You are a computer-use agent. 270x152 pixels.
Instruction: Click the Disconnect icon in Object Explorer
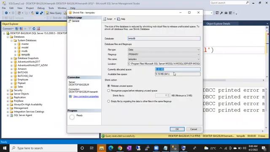pyautogui.click(x=21, y=29)
